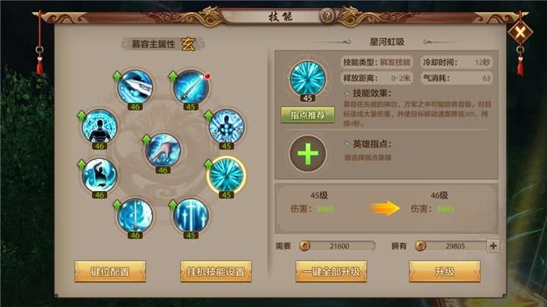547x307 pixels.
Task: Click the 升级 upgrade button
Action: tap(444, 271)
